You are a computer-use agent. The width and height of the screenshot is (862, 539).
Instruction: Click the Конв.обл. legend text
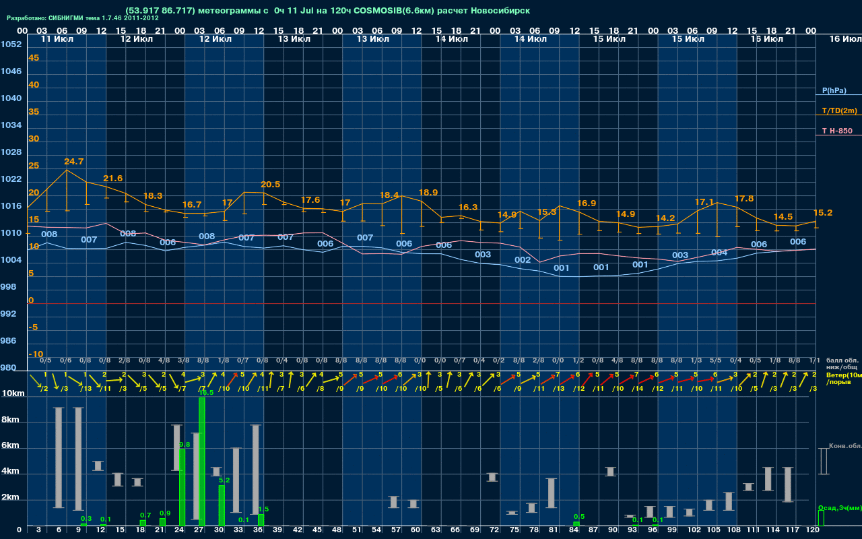(x=845, y=446)
